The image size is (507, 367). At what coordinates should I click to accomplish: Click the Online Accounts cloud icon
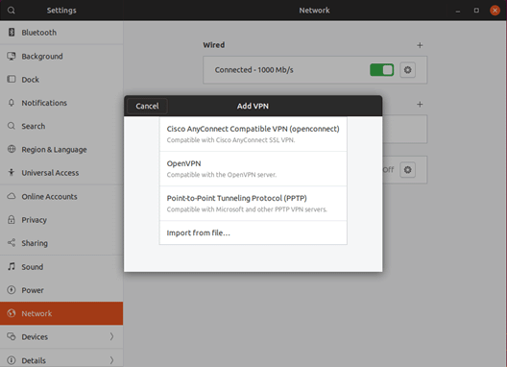(12, 196)
